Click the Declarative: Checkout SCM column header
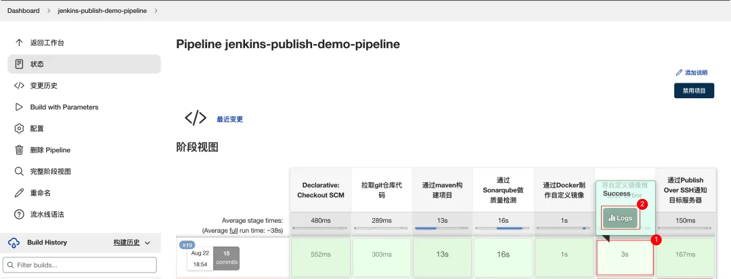 (321, 190)
